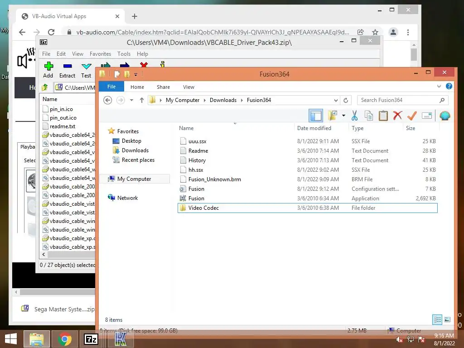Open the Favorites menu in 7-Zip
The height and width of the screenshot is (348, 464).
(x=100, y=54)
